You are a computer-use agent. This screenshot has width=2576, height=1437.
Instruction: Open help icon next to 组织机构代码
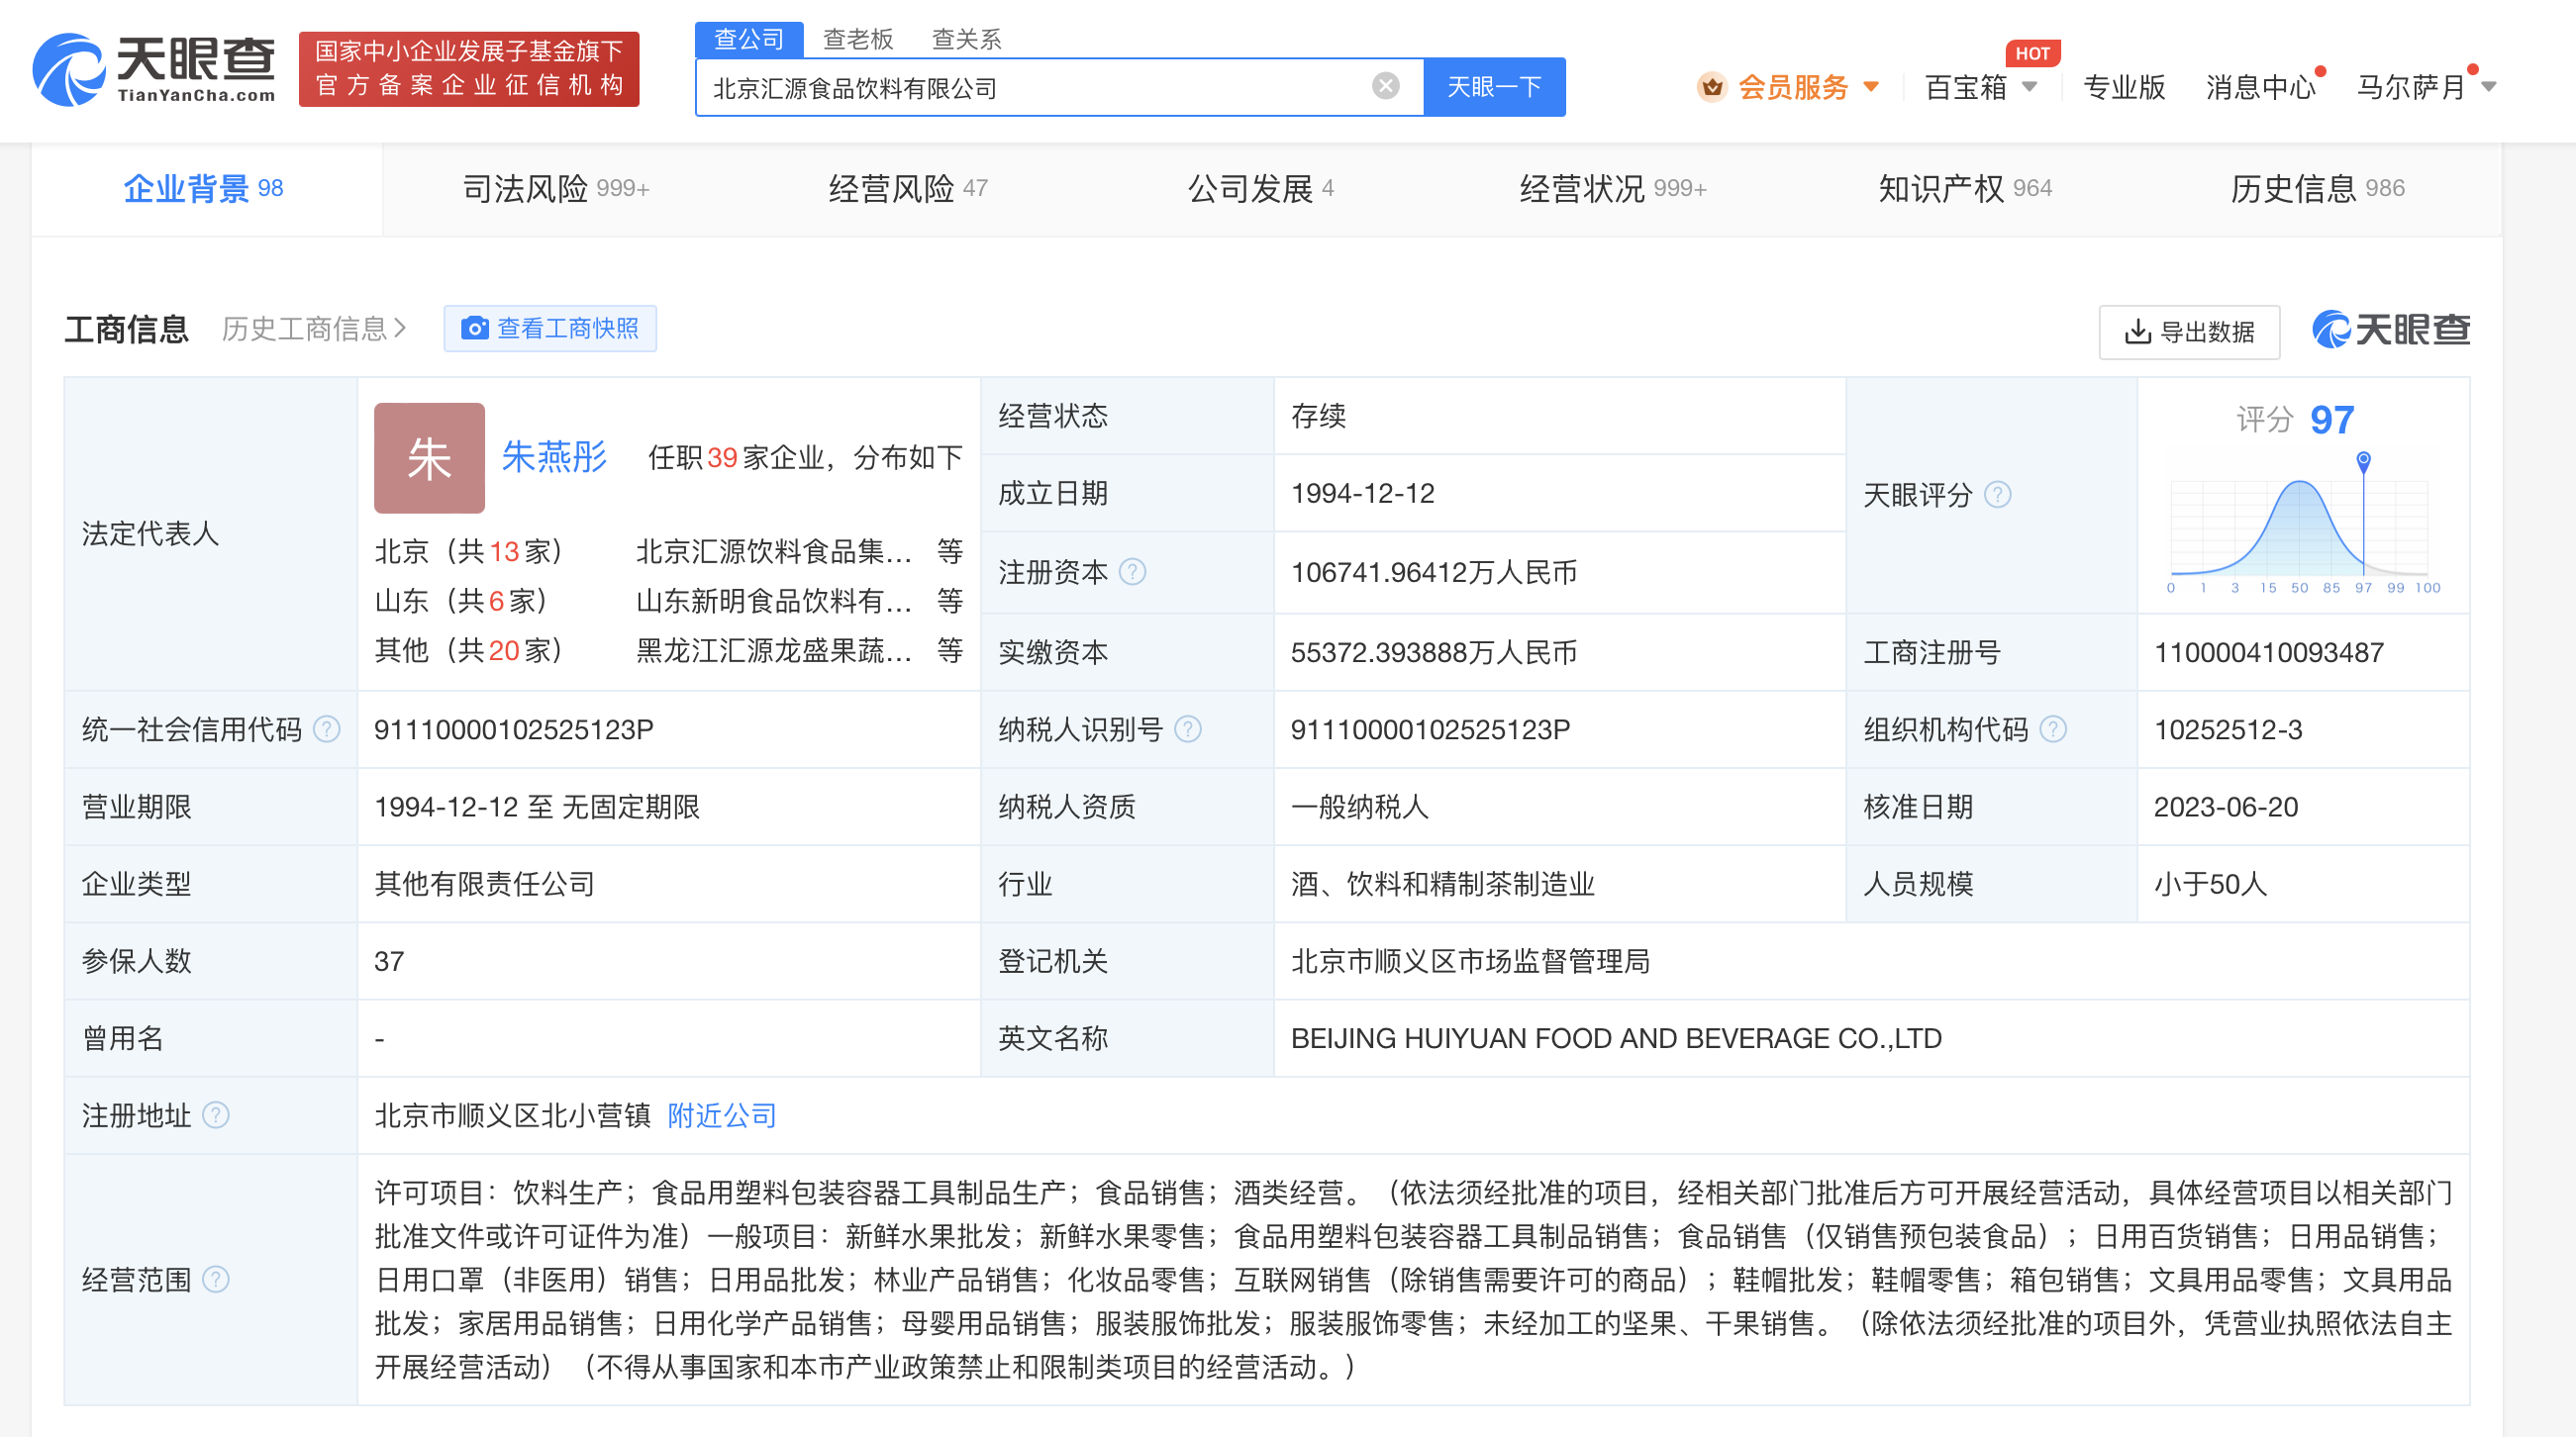click(2052, 729)
